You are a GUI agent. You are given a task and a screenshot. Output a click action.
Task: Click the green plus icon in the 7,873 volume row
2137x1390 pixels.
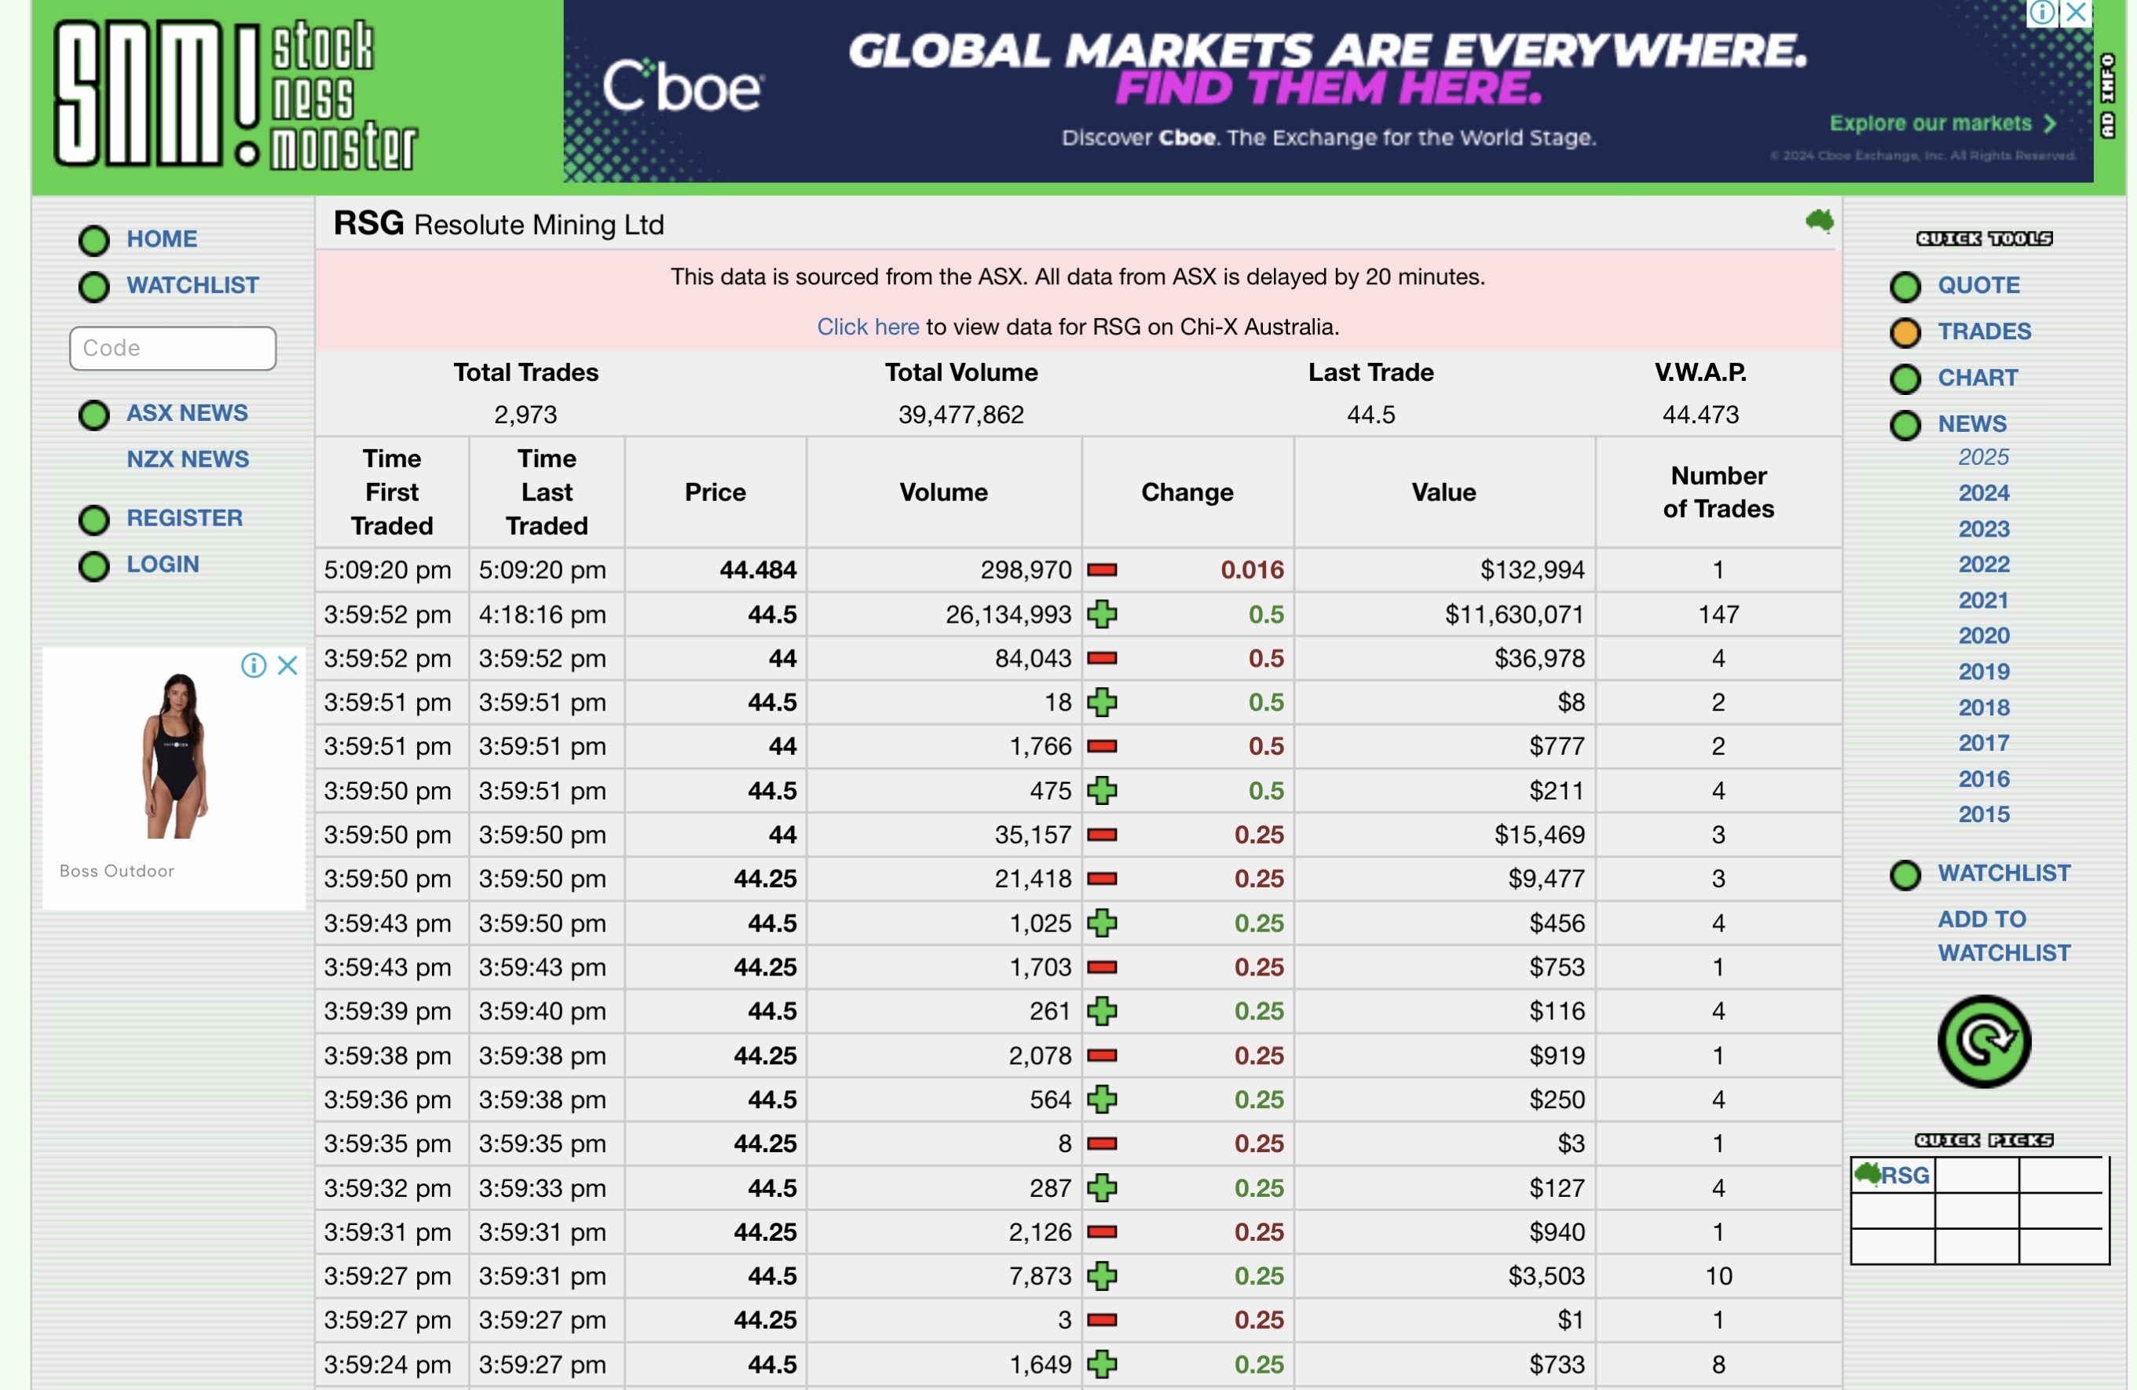pyautogui.click(x=1102, y=1276)
